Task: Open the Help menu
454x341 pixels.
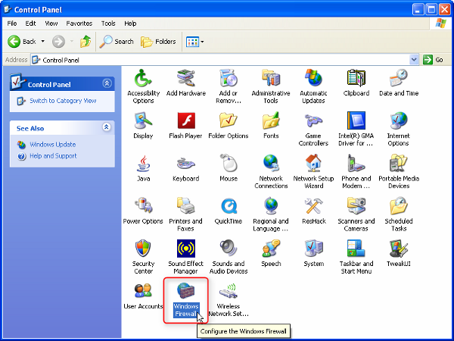Action: (x=130, y=23)
